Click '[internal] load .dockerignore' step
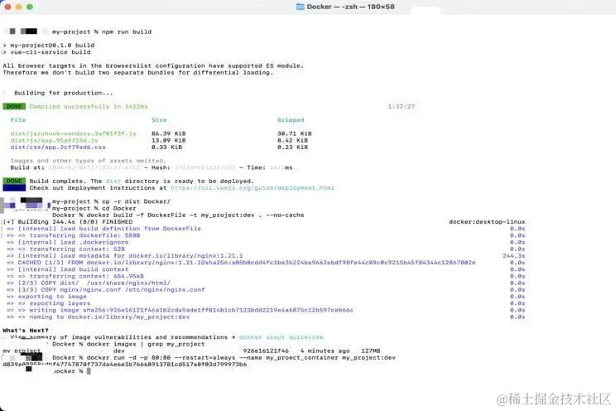 (x=73, y=242)
